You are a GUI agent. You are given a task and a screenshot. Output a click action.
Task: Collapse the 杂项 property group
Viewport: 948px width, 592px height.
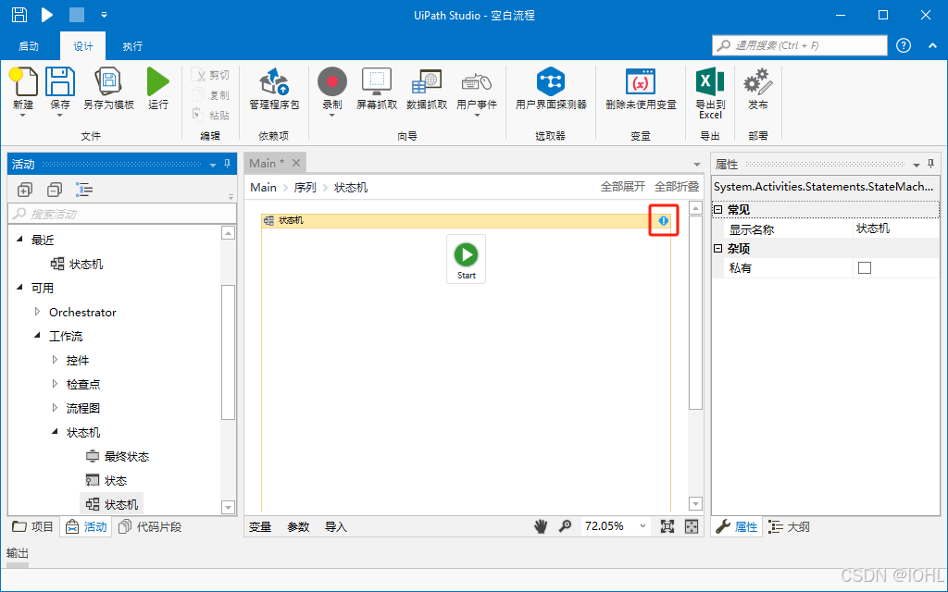pos(718,248)
